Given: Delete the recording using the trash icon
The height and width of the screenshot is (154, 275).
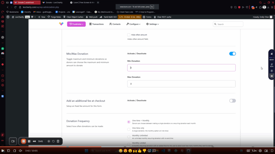Looking at the screenshot, I should pos(58,141).
